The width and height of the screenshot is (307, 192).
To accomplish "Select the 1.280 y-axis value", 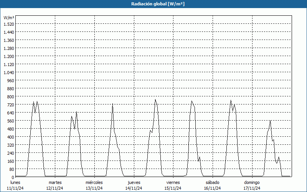I will coord(9,48).
